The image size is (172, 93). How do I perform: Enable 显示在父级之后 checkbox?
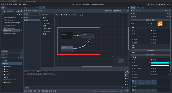[x=152, y=68]
